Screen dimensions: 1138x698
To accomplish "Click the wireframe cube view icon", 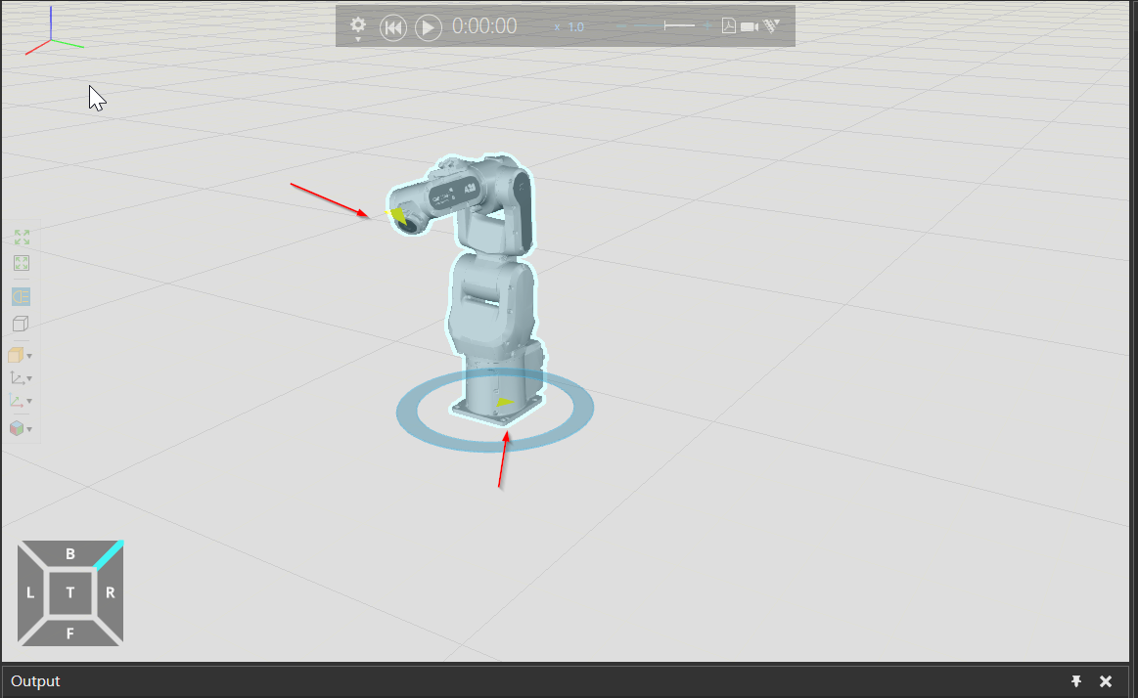I will click(x=21, y=324).
